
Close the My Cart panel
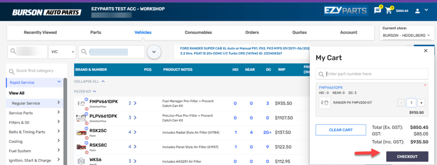425,51
